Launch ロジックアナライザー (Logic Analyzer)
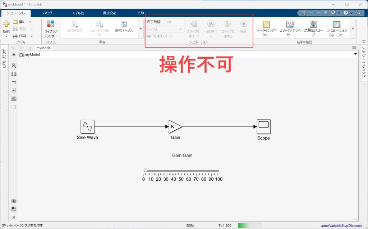 pos(290,28)
